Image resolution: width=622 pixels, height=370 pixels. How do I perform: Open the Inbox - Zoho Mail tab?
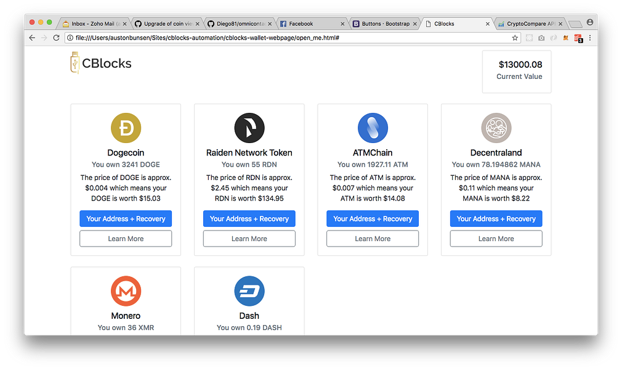click(x=92, y=23)
